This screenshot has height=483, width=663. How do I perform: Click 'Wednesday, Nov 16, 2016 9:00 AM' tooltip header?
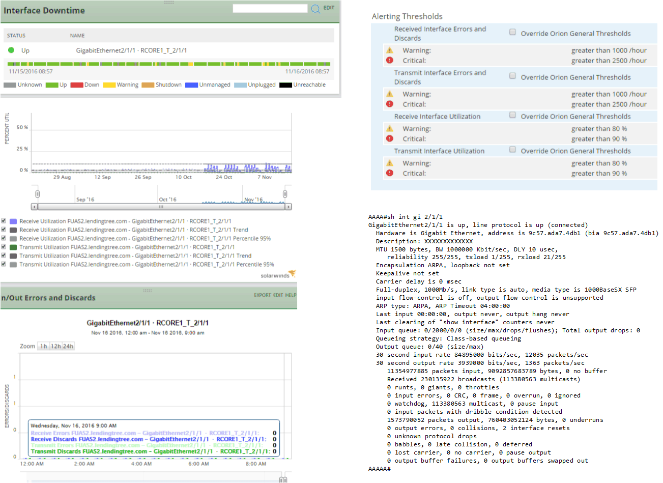(x=73, y=425)
